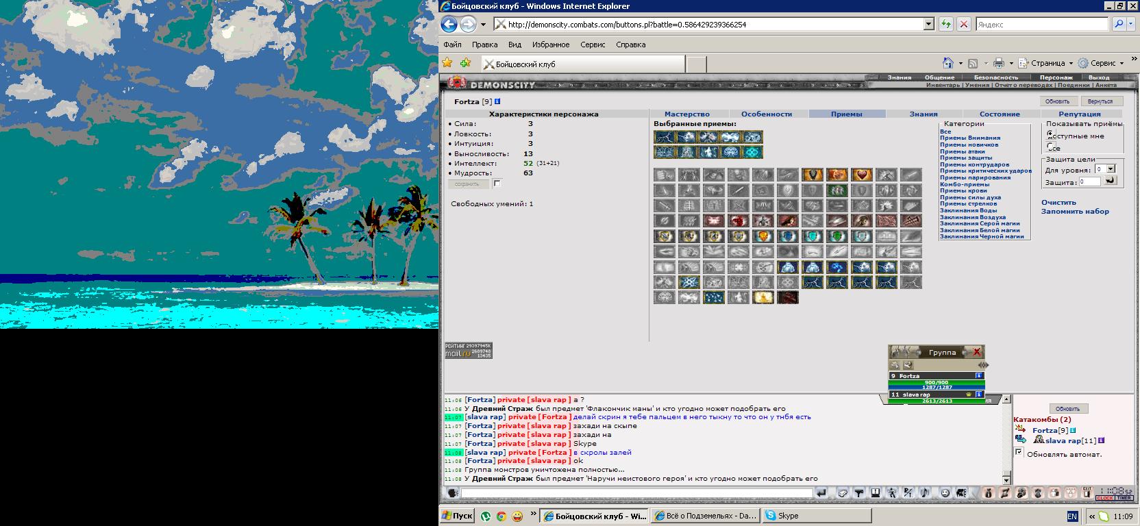Open the Справка menu
Image resolution: width=1140 pixels, height=526 pixels.
tap(630, 45)
